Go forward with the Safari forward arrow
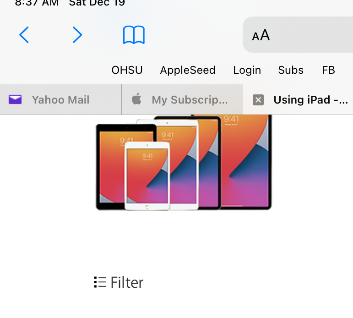 coord(77,35)
